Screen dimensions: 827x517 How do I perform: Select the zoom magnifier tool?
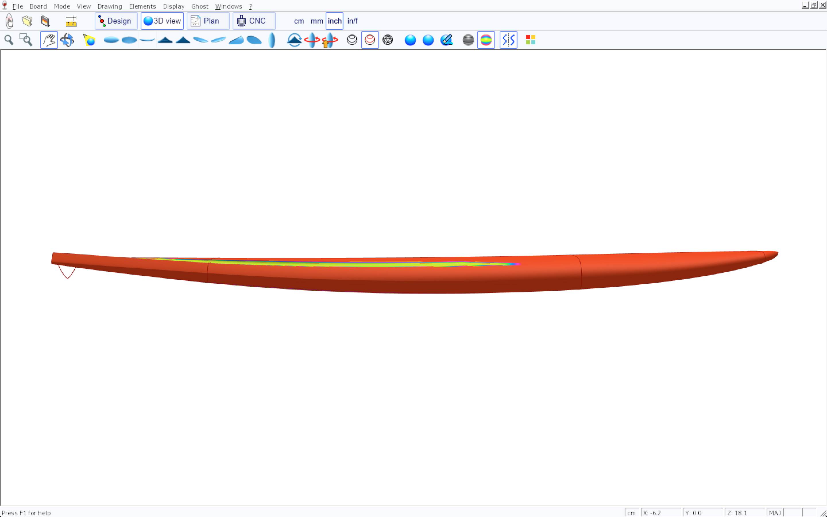pos(9,40)
